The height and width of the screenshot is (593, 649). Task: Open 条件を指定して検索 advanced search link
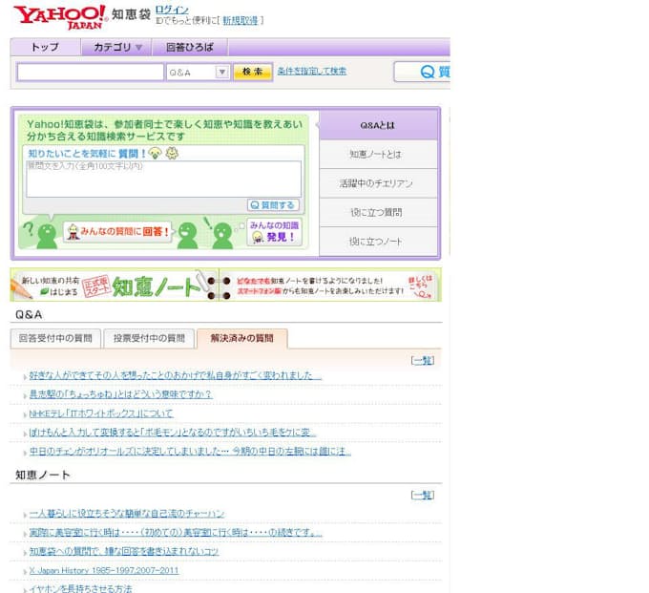pyautogui.click(x=311, y=71)
